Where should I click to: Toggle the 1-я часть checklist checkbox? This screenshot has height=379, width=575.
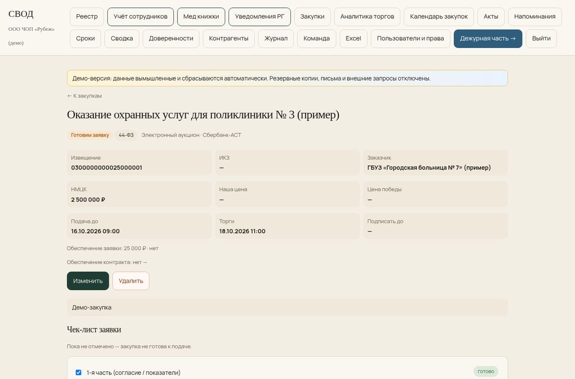[x=79, y=372]
